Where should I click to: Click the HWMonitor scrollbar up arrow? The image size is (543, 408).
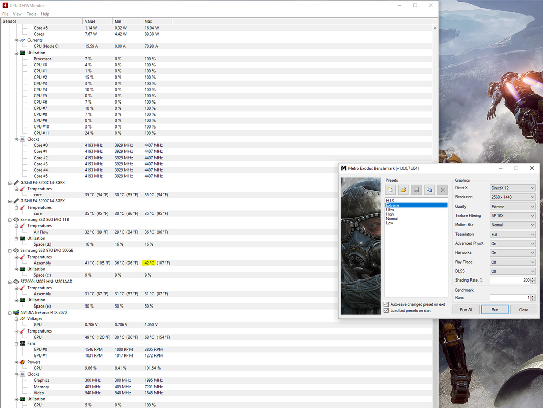435,28
